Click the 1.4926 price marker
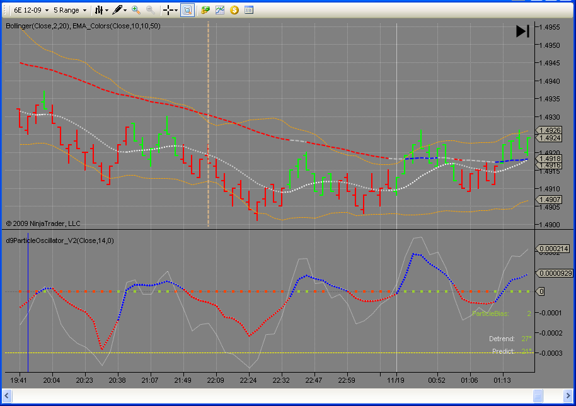Viewport: 576px width, 406px height. (x=549, y=130)
